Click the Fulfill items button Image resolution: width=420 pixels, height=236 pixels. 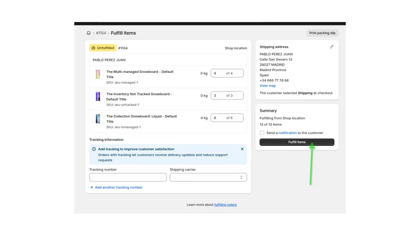(x=297, y=142)
